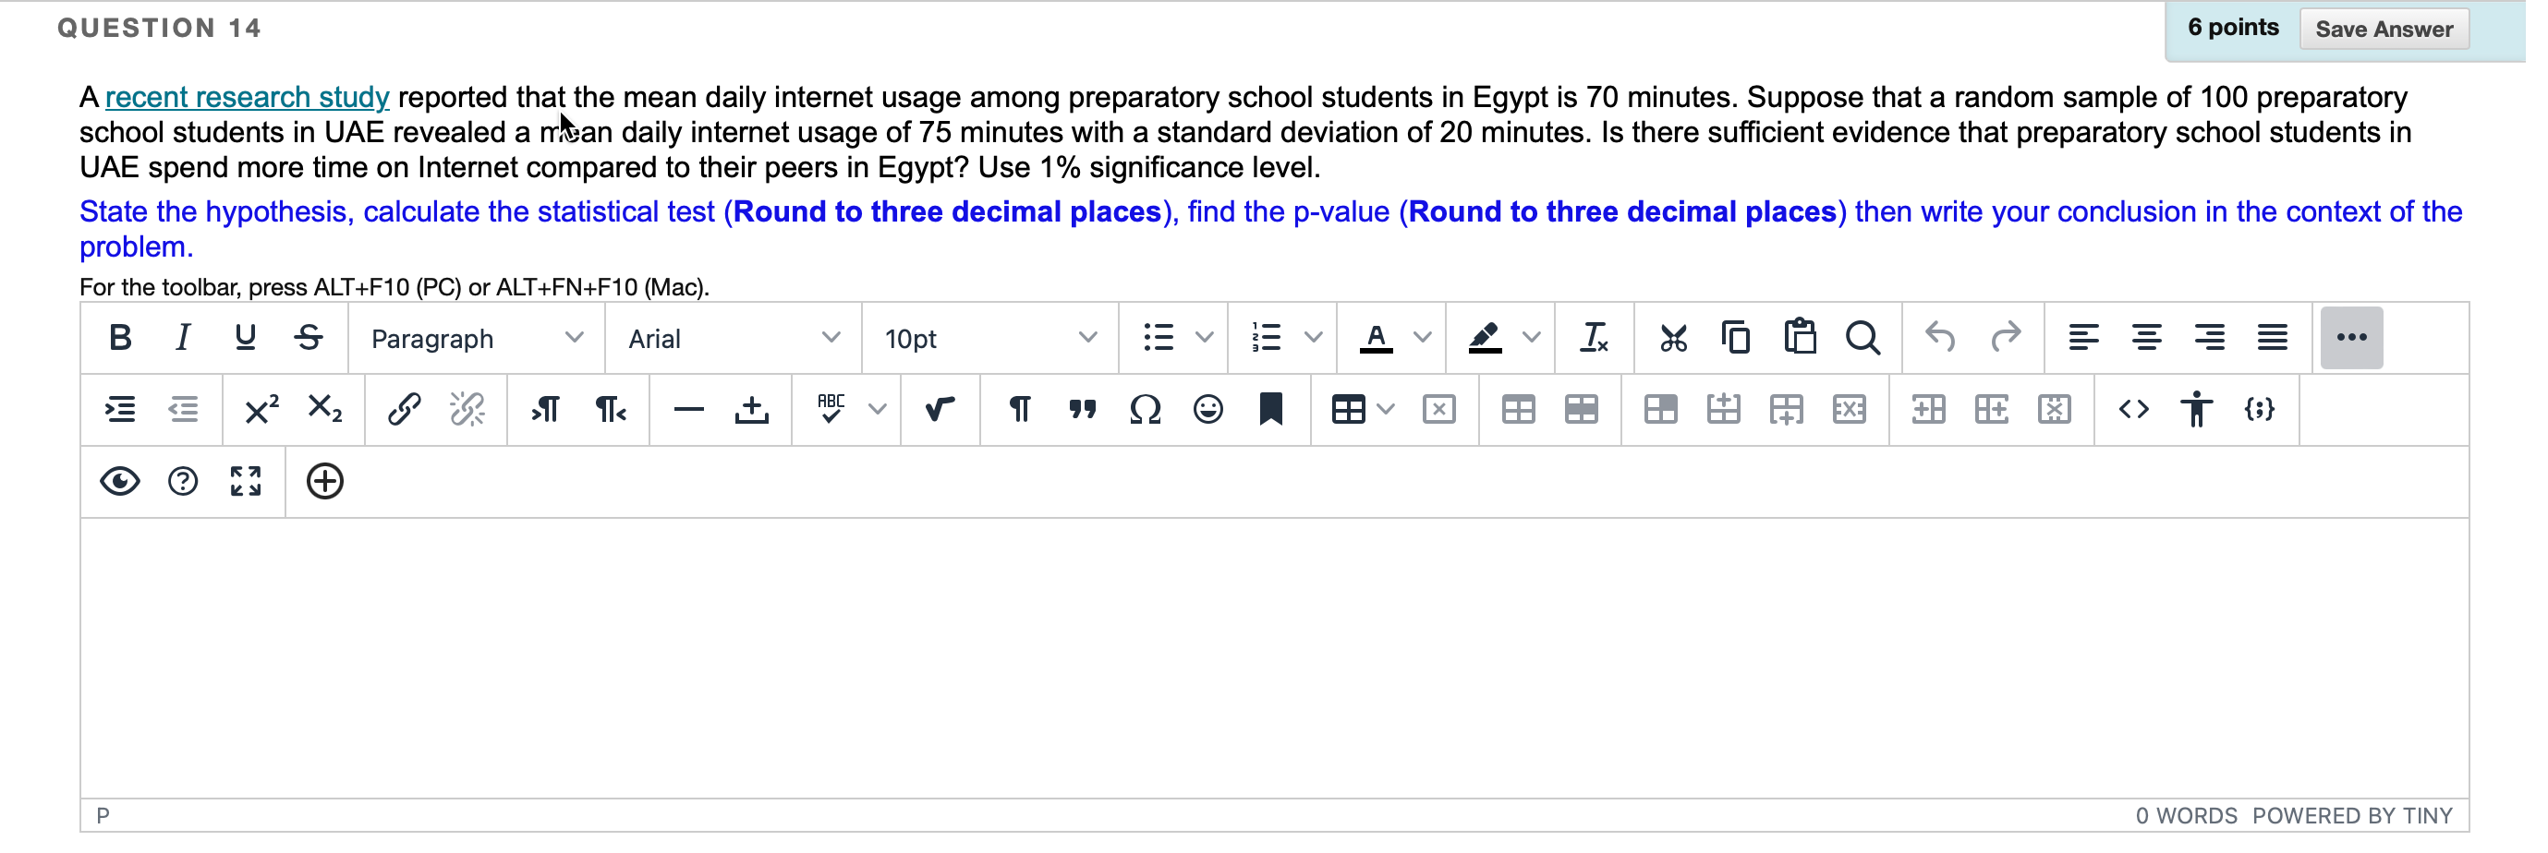This screenshot has height=853, width=2548.
Task: Click the POWERED BY TINY link
Action: [2352, 815]
